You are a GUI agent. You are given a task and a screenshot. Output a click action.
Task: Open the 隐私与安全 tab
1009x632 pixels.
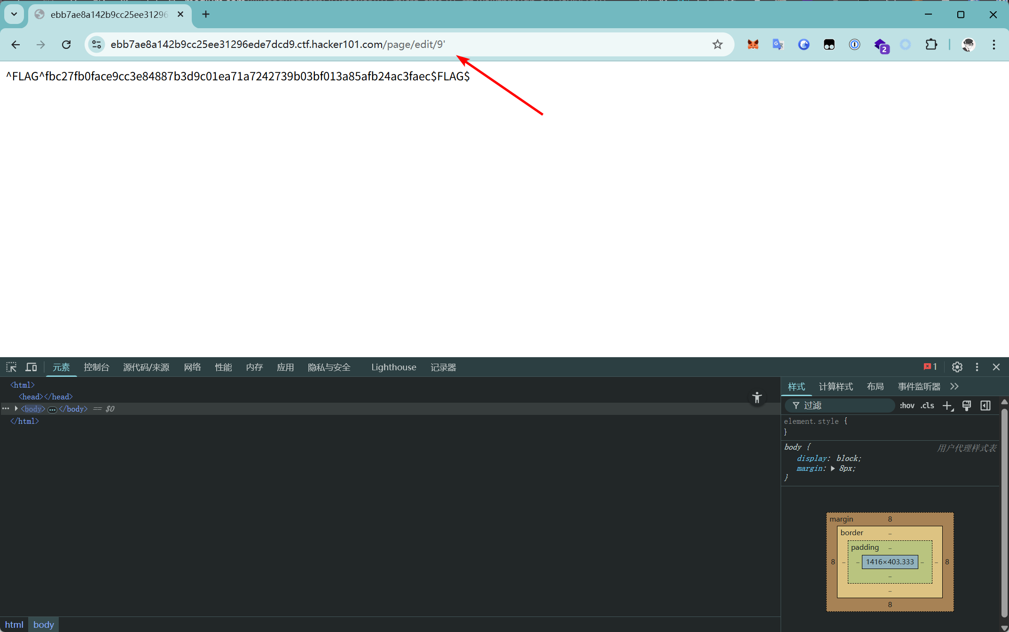pyautogui.click(x=329, y=367)
